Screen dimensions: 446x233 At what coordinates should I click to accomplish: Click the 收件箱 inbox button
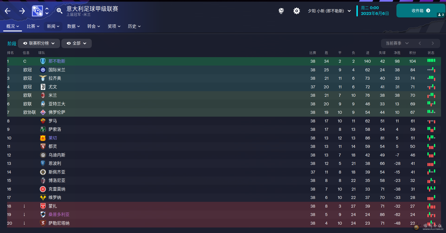(421, 11)
